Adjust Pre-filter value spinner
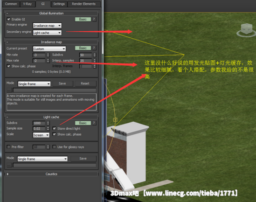Screen dimensions: 256x202 click(x=48, y=147)
